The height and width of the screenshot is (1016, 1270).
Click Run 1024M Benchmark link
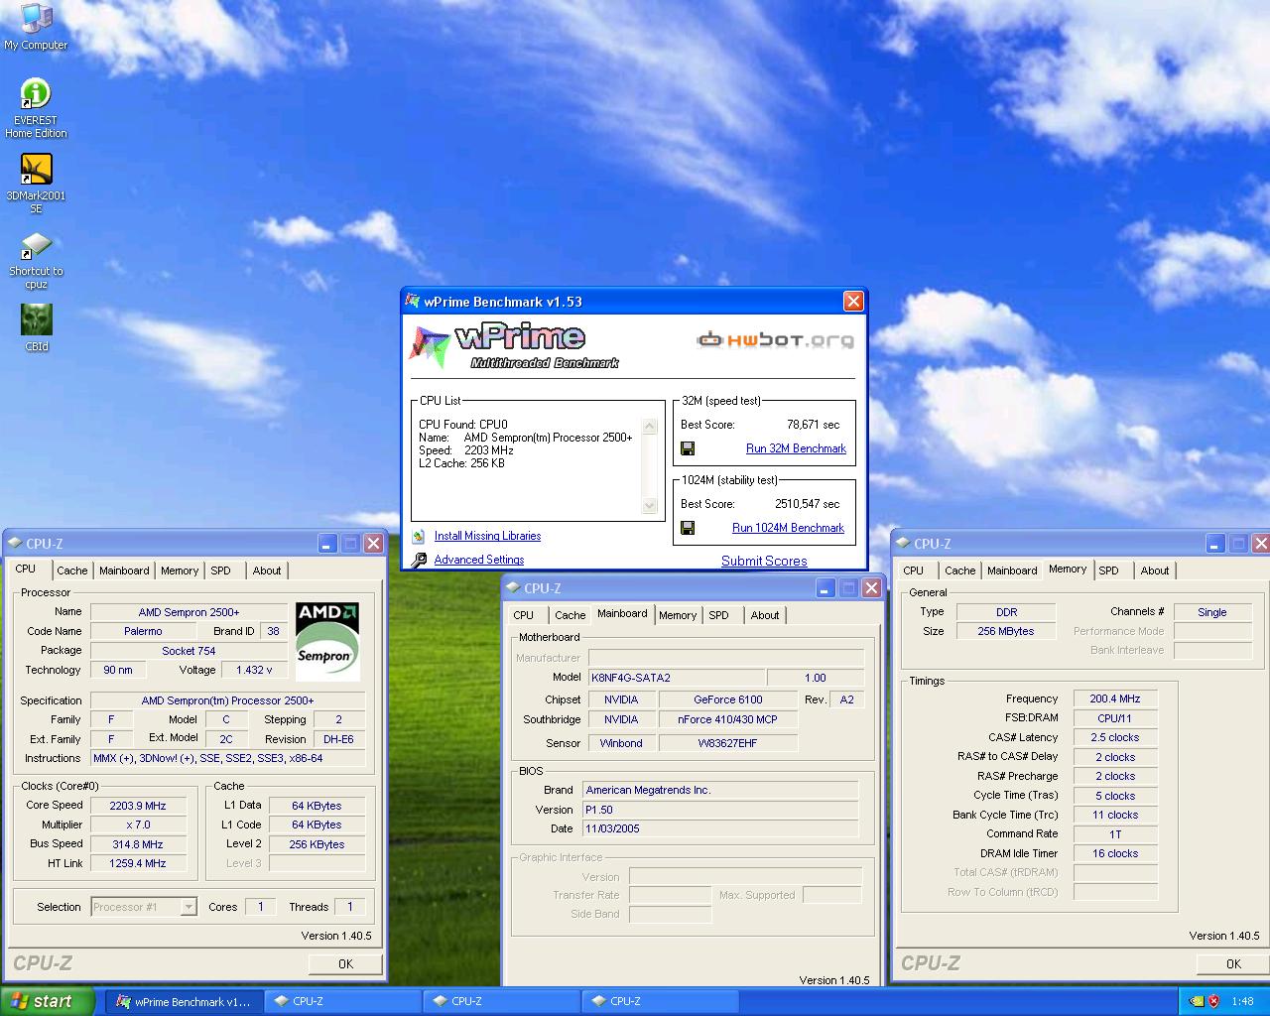coord(788,528)
